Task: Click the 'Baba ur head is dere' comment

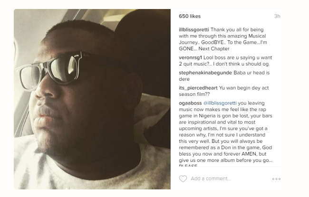Action: click(x=224, y=76)
